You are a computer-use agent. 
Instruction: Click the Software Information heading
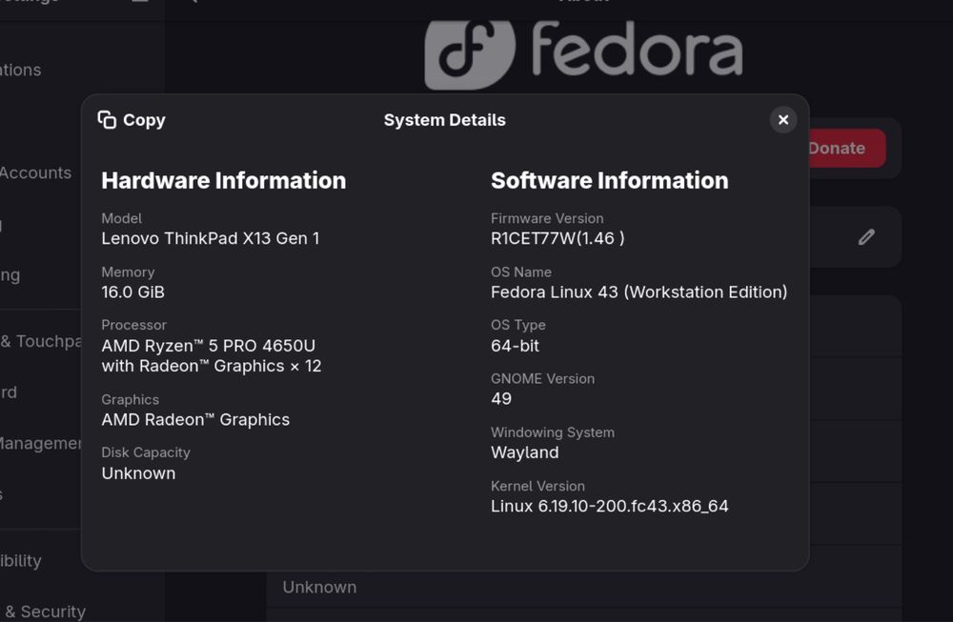coord(610,180)
